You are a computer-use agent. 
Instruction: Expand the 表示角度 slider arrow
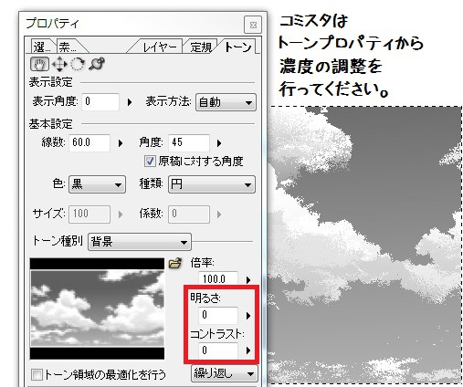point(130,102)
